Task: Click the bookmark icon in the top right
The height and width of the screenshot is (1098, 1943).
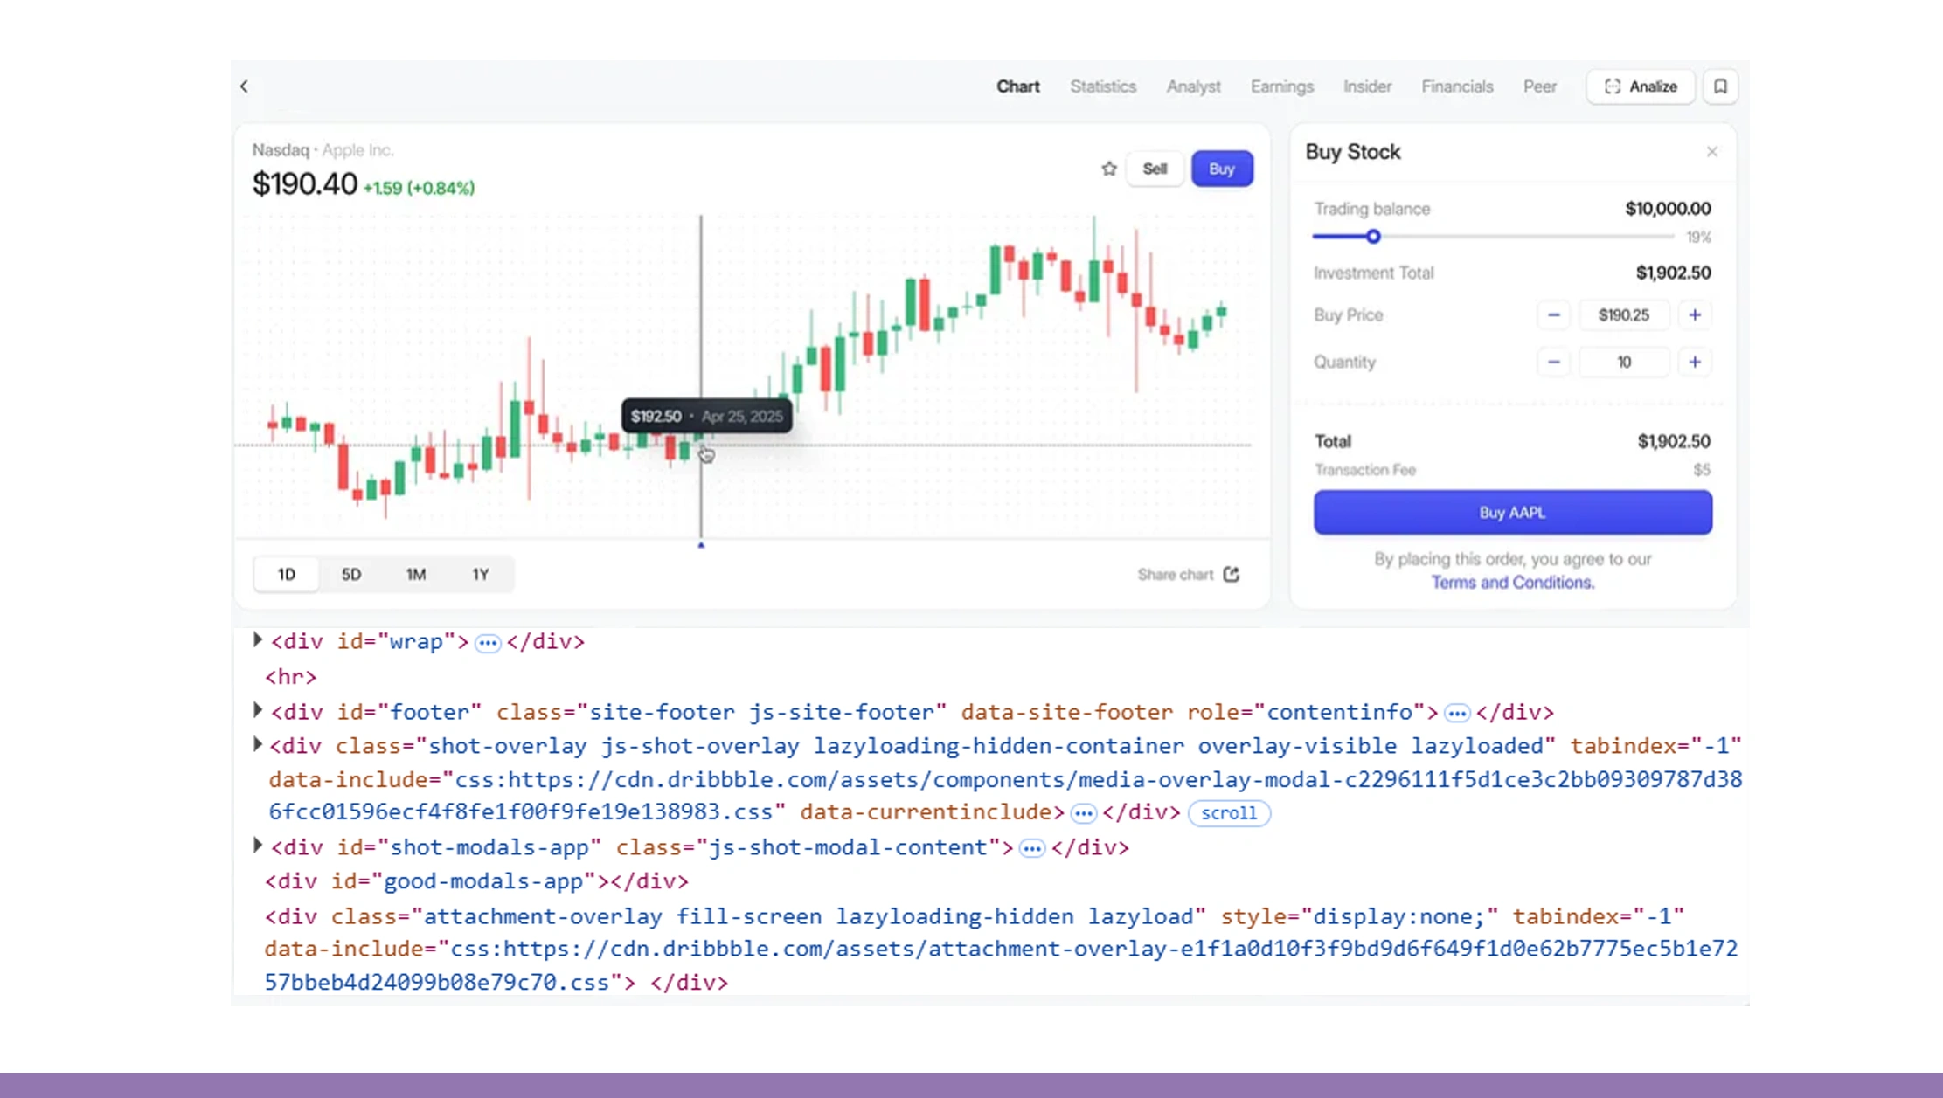Action: [x=1720, y=86]
